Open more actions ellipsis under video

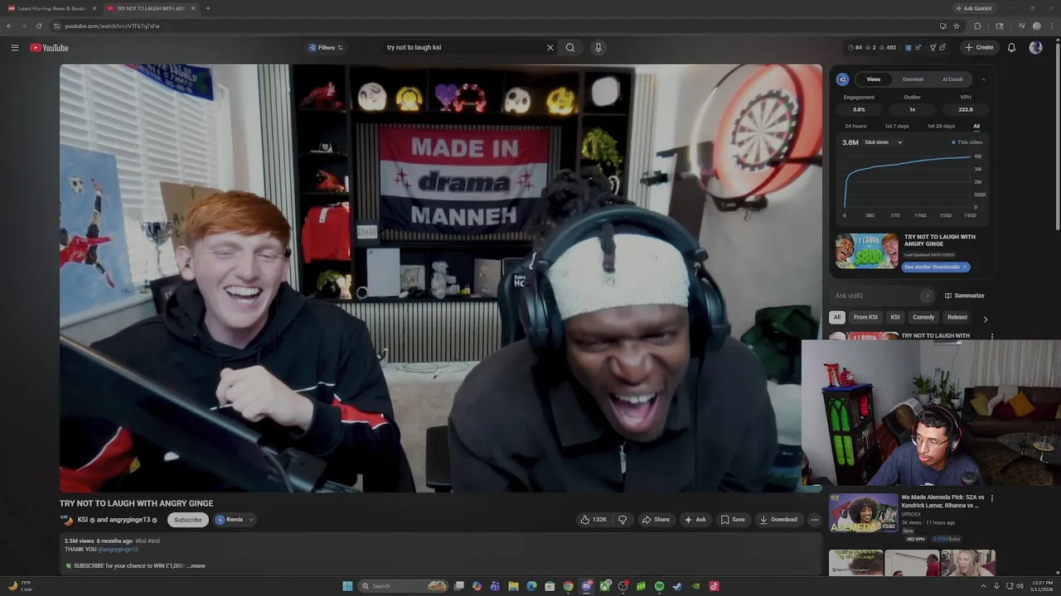pos(815,520)
